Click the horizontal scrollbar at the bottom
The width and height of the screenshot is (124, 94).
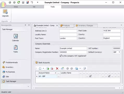[75, 88]
